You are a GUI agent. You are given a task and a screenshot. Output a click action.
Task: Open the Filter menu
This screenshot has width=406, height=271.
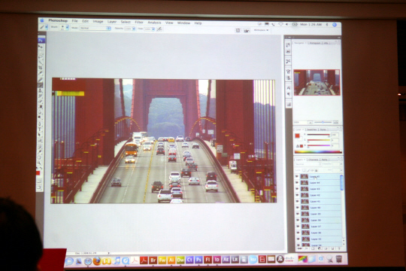pyautogui.click(x=139, y=23)
